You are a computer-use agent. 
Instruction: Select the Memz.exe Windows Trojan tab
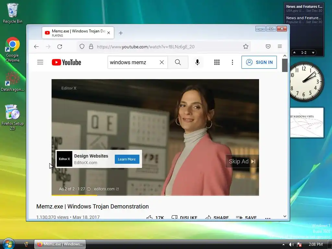(78, 33)
